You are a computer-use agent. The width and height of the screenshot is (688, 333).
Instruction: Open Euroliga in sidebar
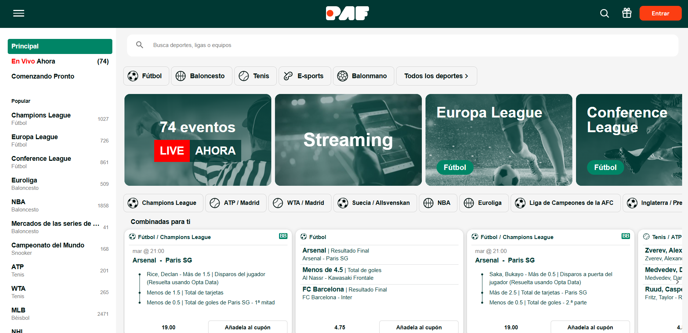coord(60,184)
